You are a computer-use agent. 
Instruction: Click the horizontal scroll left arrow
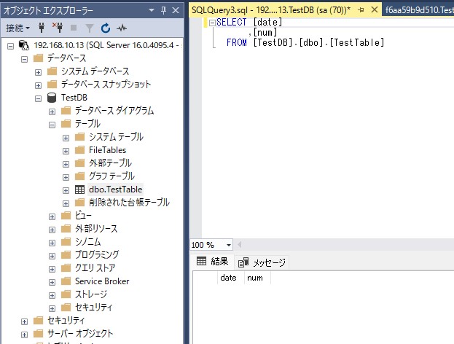click(240, 245)
